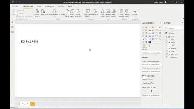This screenshot has height=109, width=194.
Task: Open the Data view from sidebar
Action: (x=12, y=27)
